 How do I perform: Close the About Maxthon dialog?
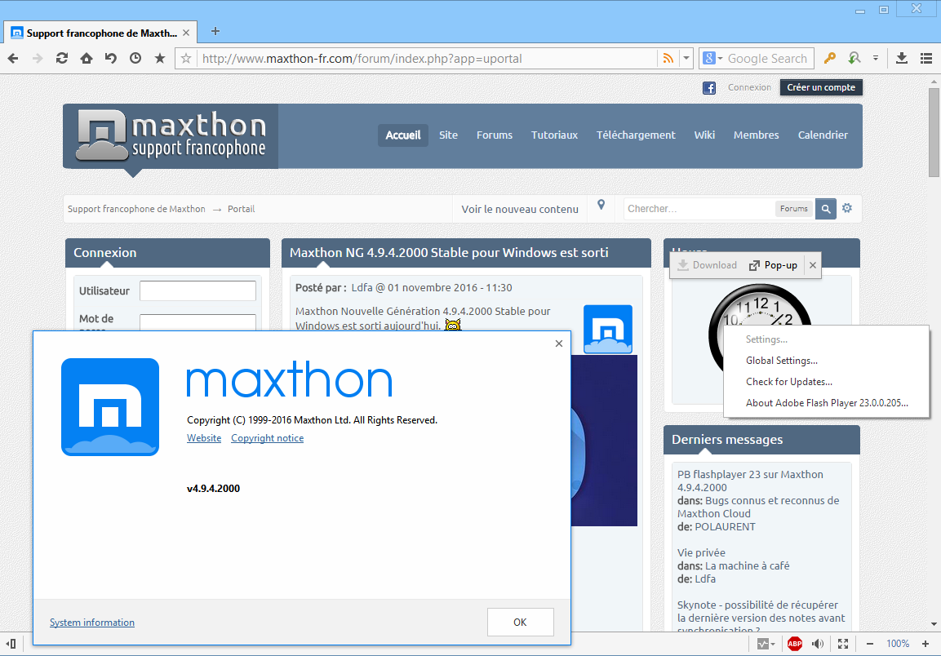click(559, 344)
